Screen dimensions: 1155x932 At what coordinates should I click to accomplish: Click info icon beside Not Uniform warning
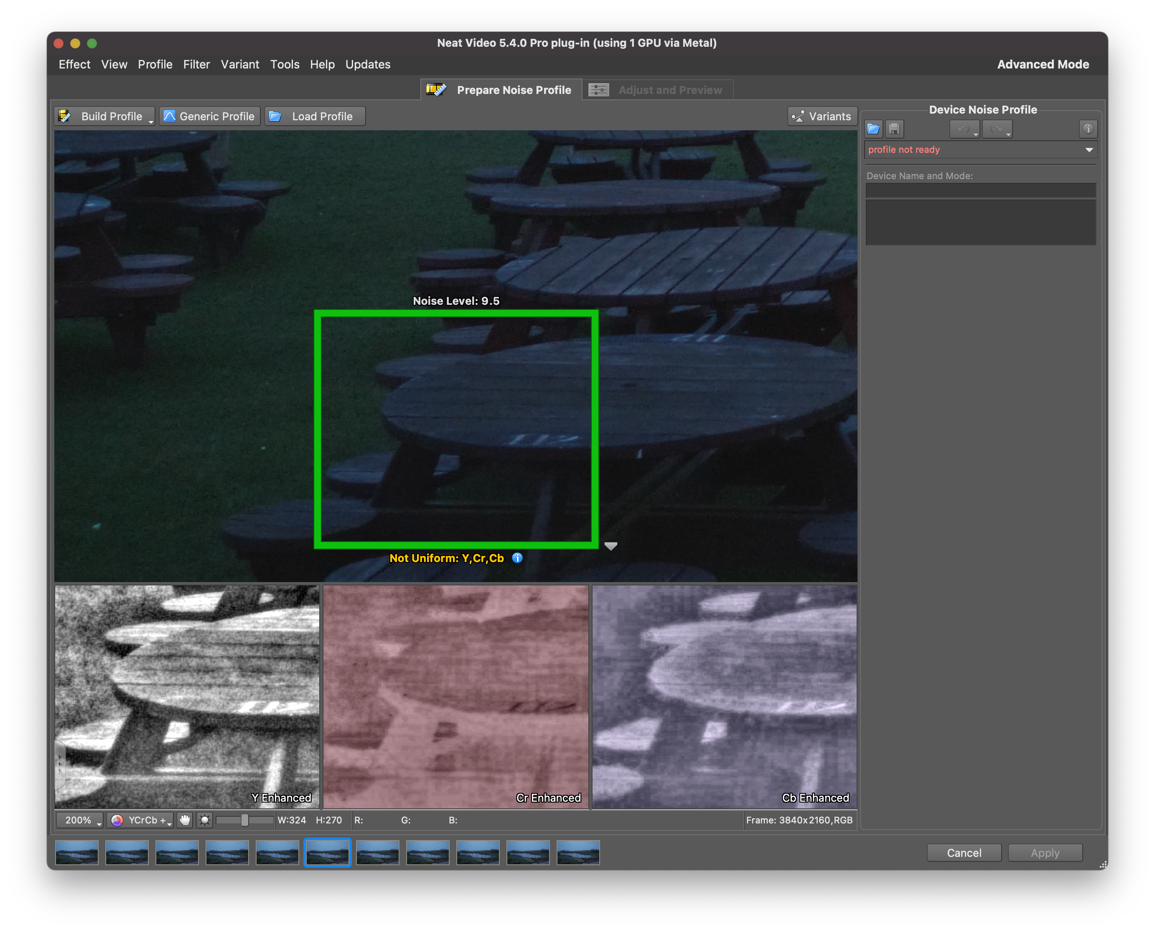pyautogui.click(x=517, y=558)
